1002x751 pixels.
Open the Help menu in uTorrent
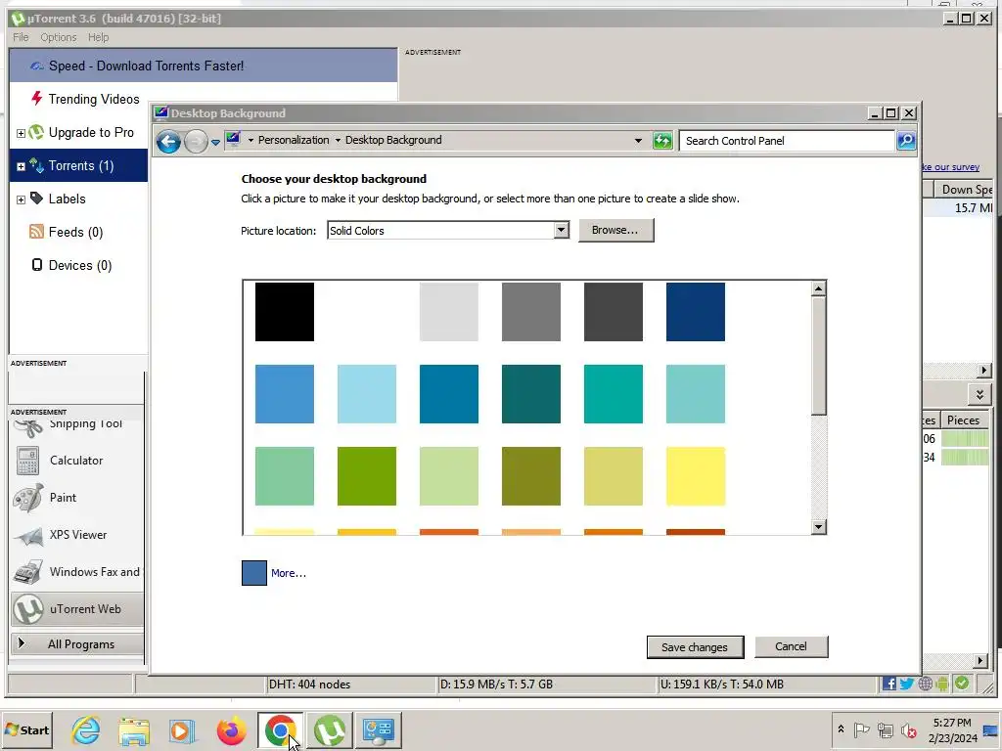[x=99, y=37]
